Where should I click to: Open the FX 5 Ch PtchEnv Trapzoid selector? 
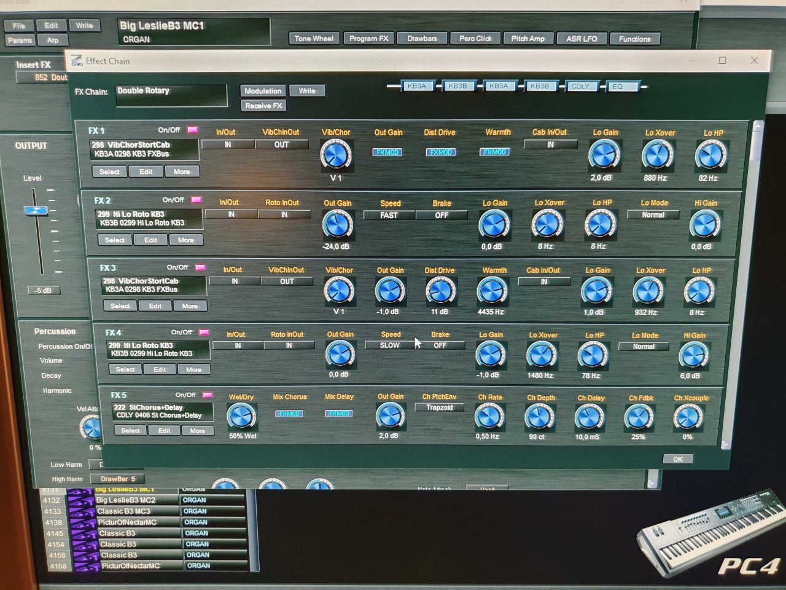(439, 407)
